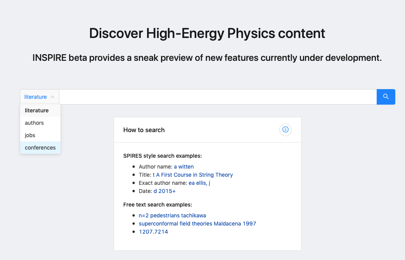Run 'superconformal field theories Maldacena 1997' search
This screenshot has width=405, height=260.
tap(197, 224)
